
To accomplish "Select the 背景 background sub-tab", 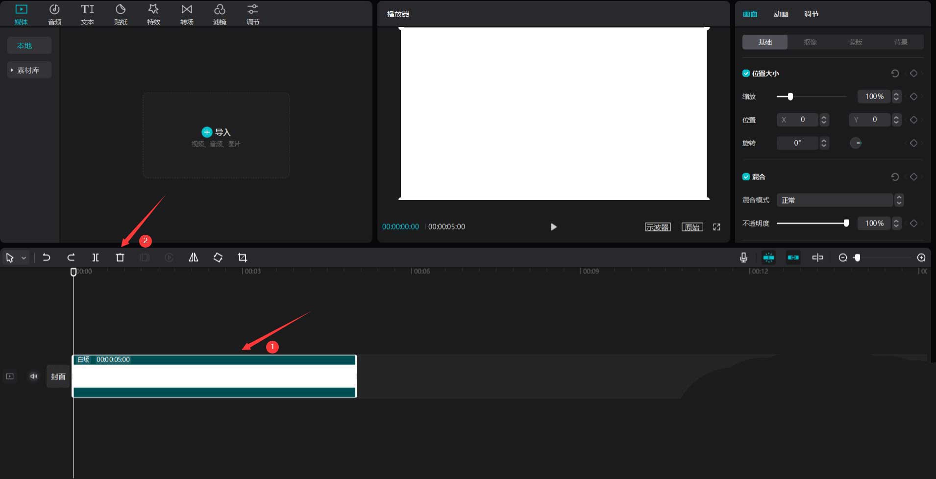I will tap(901, 42).
